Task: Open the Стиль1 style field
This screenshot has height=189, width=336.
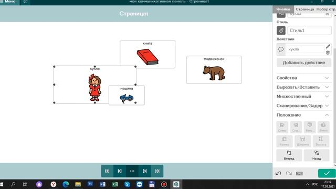Action: click(x=309, y=30)
